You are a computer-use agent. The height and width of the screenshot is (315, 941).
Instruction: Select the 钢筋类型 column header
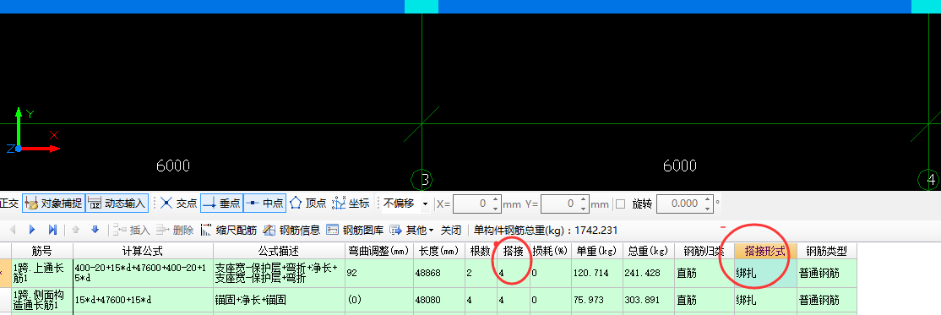pyautogui.click(x=826, y=251)
